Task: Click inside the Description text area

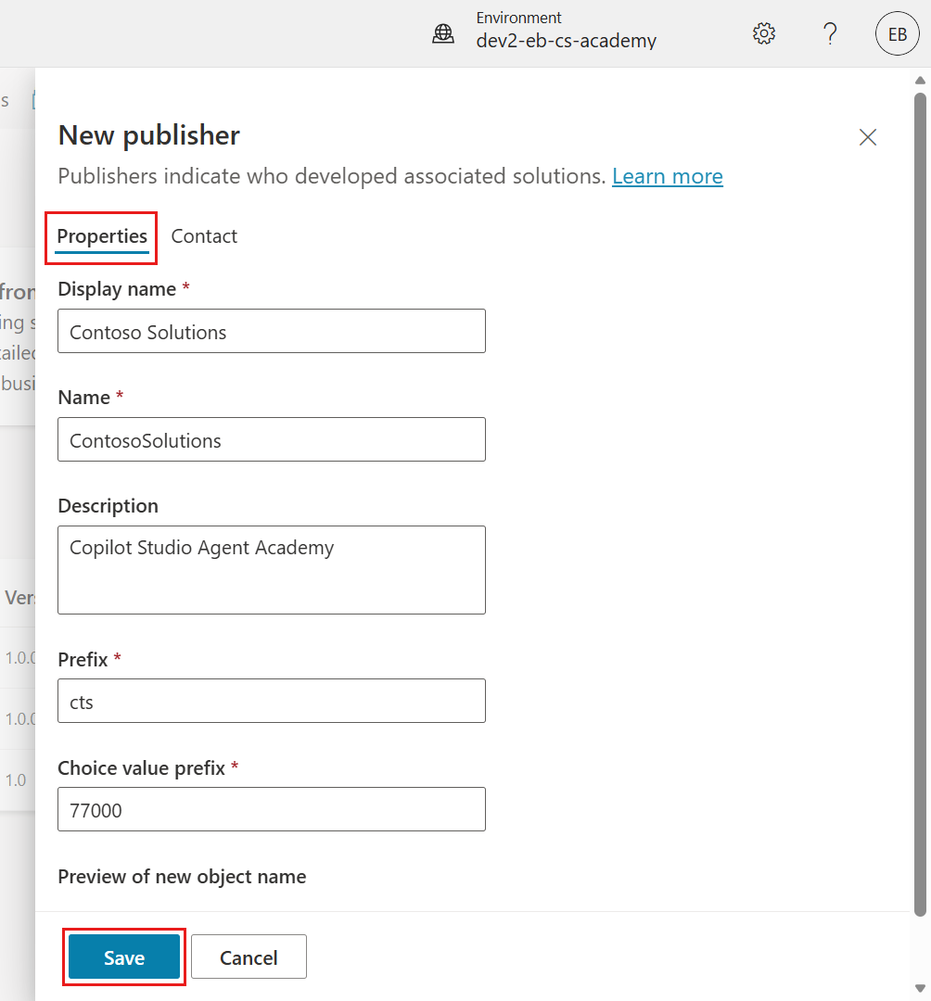Action: pos(272,569)
